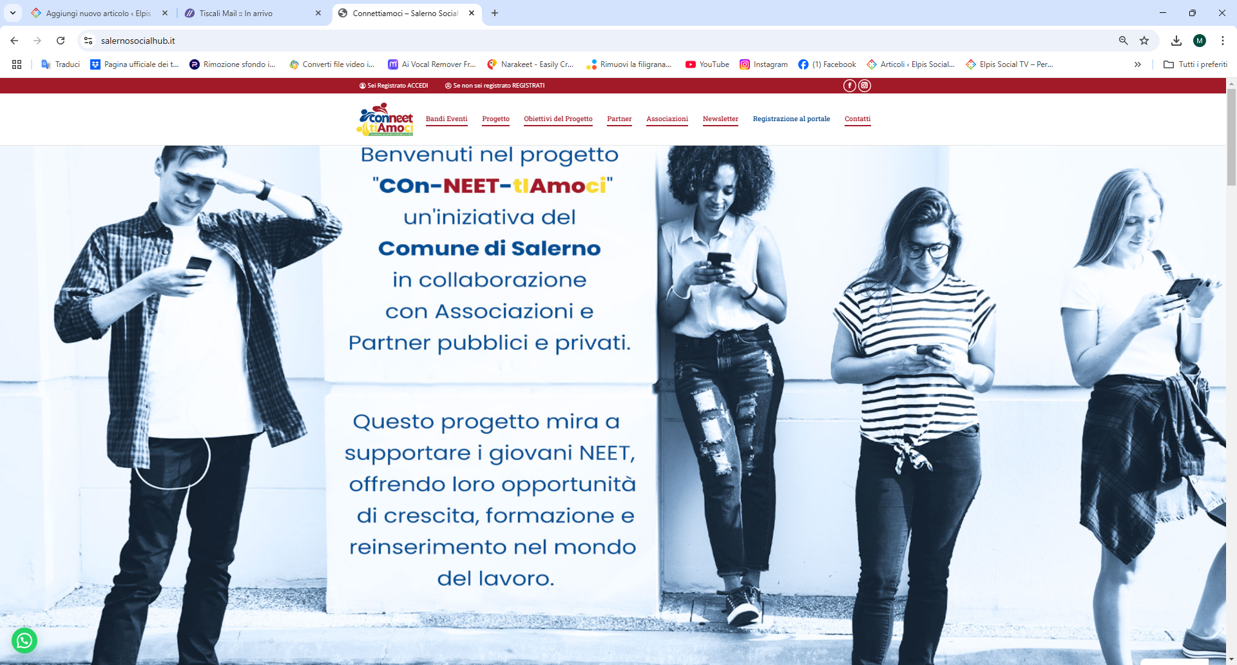Click the page vertical scrollbar thumb

click(1231, 135)
